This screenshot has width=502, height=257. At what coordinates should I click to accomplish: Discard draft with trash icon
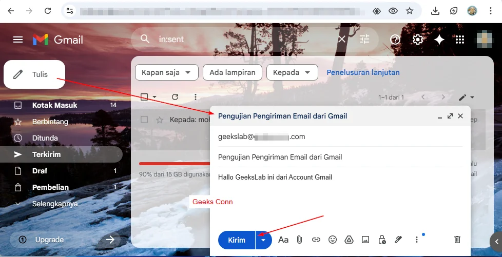pyautogui.click(x=457, y=240)
